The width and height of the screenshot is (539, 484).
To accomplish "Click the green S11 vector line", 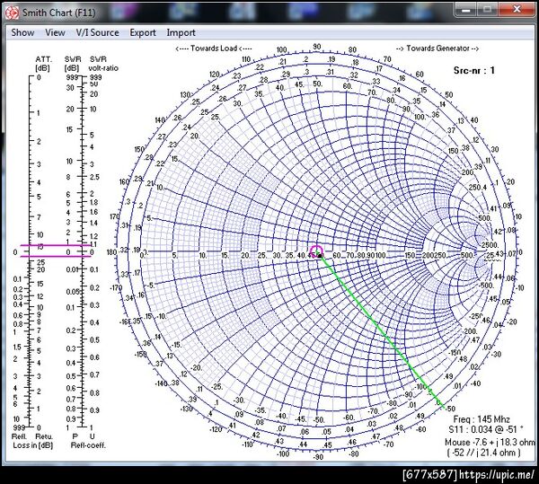I will click(x=383, y=330).
